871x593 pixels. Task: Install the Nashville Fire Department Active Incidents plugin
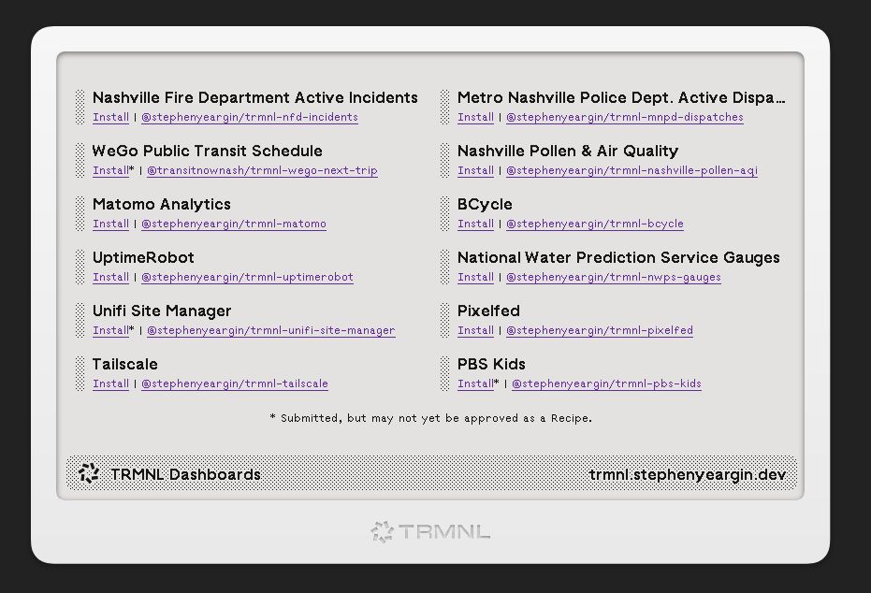(110, 117)
